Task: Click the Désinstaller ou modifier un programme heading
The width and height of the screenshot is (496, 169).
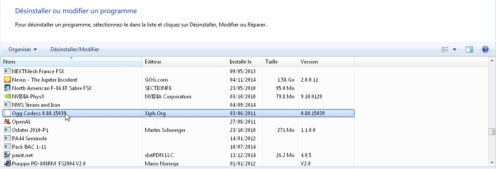Action: [x=76, y=11]
